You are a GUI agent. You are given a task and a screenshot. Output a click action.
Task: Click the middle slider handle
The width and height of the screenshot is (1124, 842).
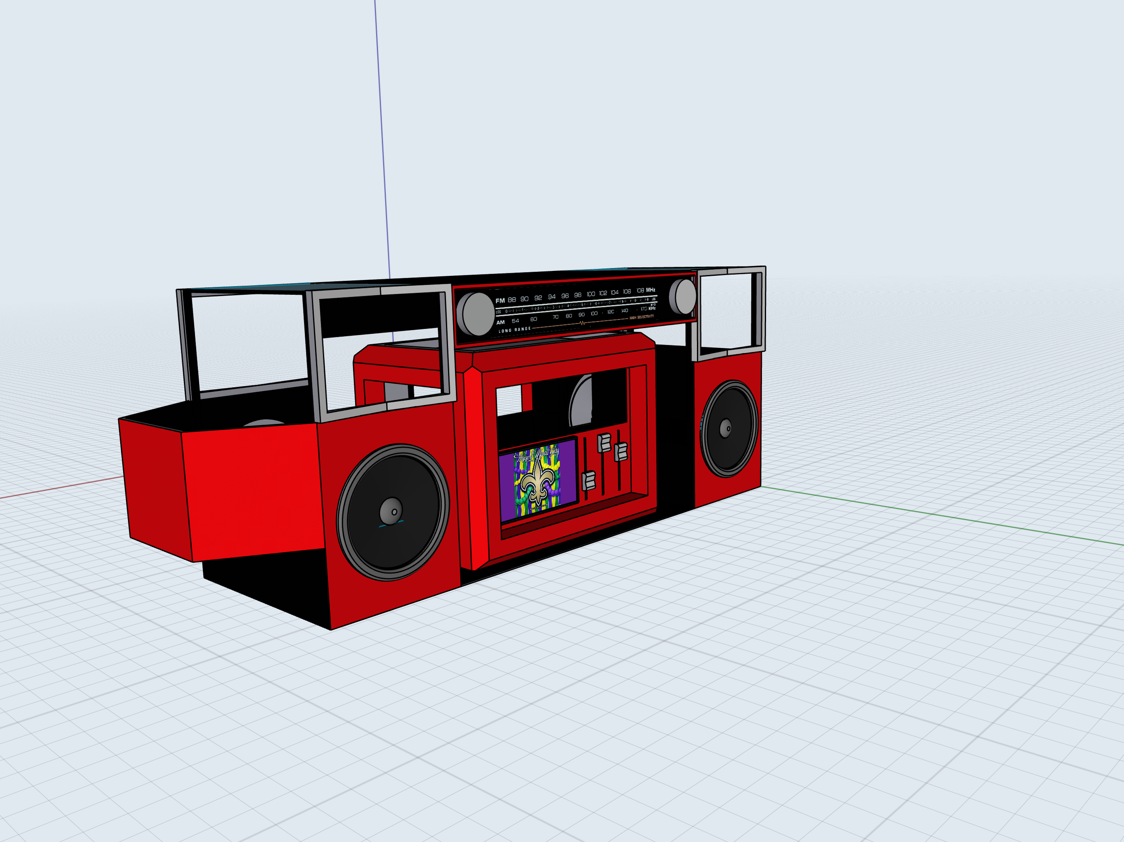click(604, 443)
